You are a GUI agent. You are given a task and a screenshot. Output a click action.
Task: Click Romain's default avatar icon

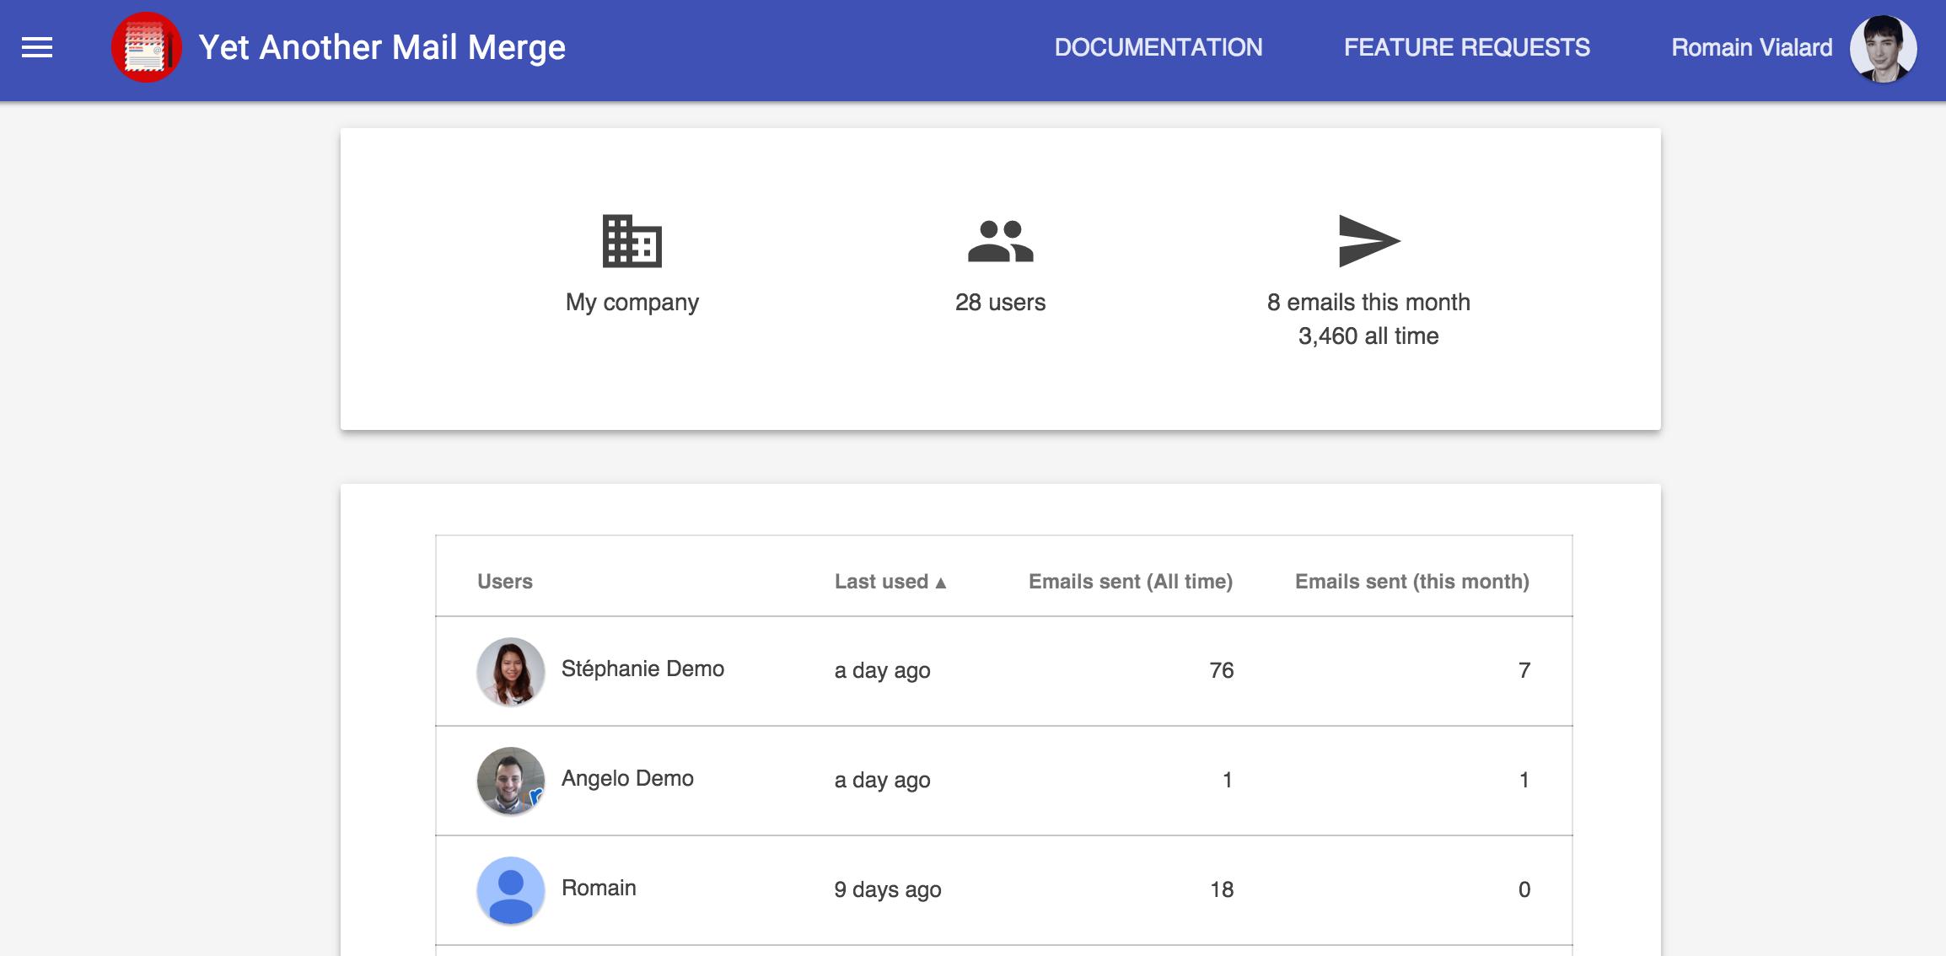(x=510, y=890)
